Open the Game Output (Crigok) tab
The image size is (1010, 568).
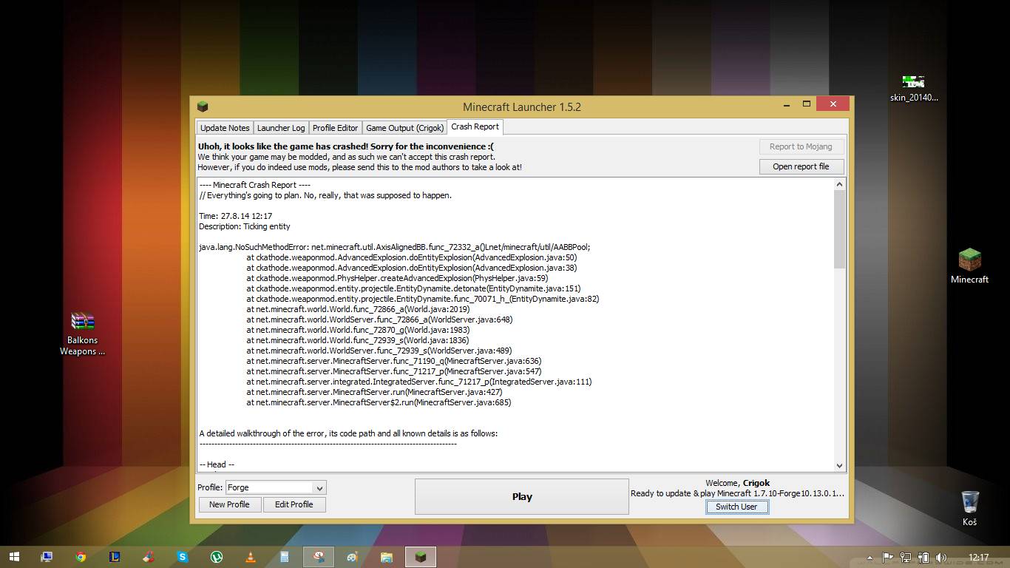(x=405, y=128)
